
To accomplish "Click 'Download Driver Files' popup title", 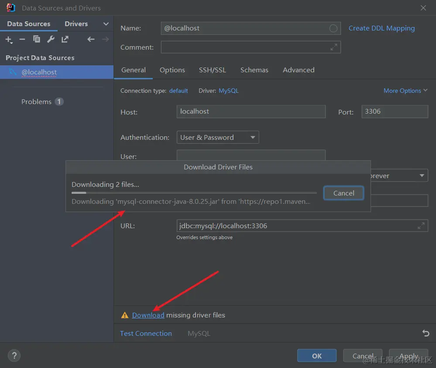I will (218, 167).
